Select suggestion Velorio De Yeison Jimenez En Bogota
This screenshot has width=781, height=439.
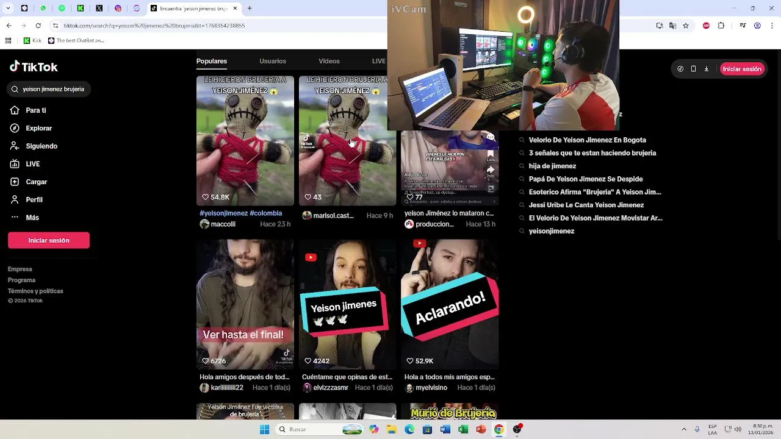(587, 140)
